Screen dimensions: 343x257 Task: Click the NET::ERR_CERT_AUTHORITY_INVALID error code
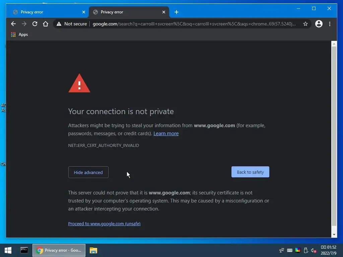click(104, 145)
